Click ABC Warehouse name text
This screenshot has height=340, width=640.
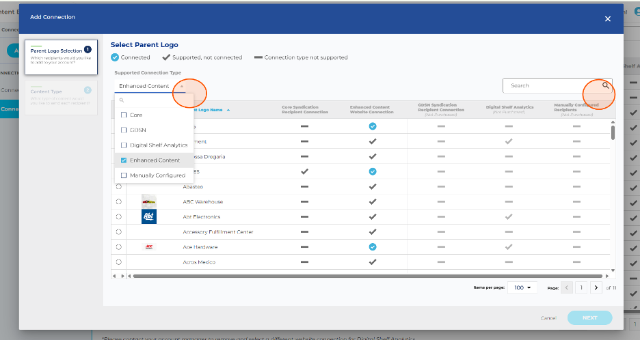point(203,202)
